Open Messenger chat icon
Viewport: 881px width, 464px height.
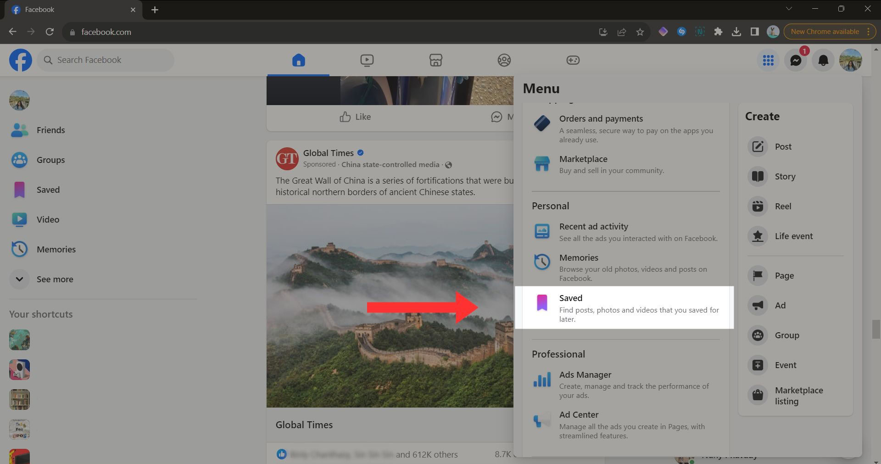point(795,60)
